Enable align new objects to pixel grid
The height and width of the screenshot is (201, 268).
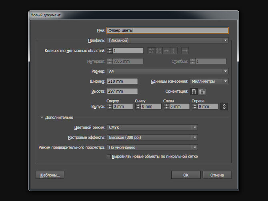point(109,156)
